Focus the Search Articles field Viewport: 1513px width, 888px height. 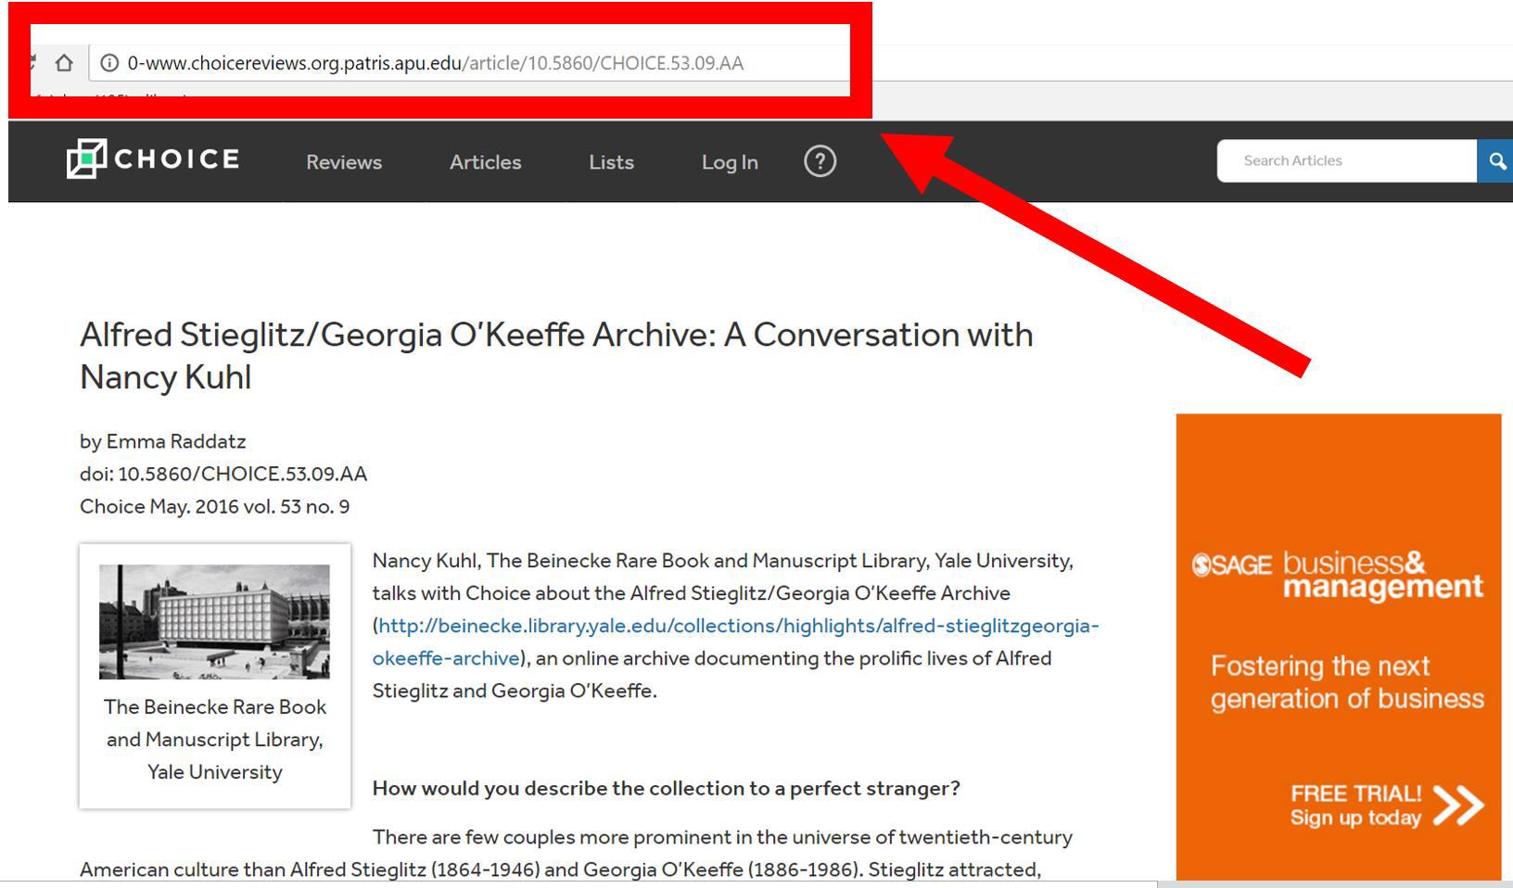coord(1347,161)
